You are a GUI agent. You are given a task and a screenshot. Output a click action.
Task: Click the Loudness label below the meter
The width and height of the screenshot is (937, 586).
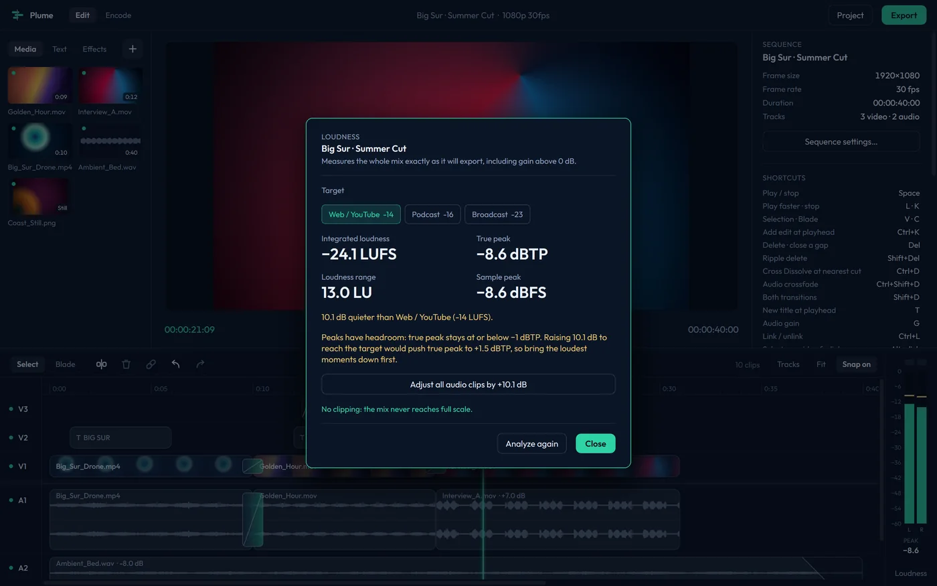pos(910,573)
